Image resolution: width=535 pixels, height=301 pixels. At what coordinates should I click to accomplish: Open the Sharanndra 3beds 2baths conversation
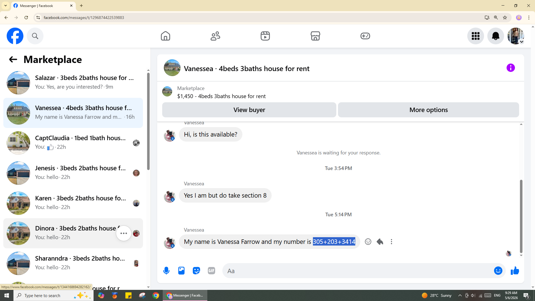[x=73, y=263]
